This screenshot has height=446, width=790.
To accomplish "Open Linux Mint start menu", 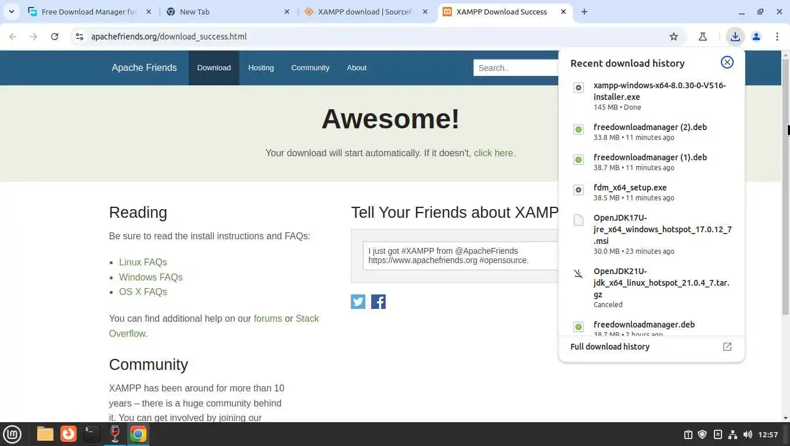I will [x=12, y=434].
